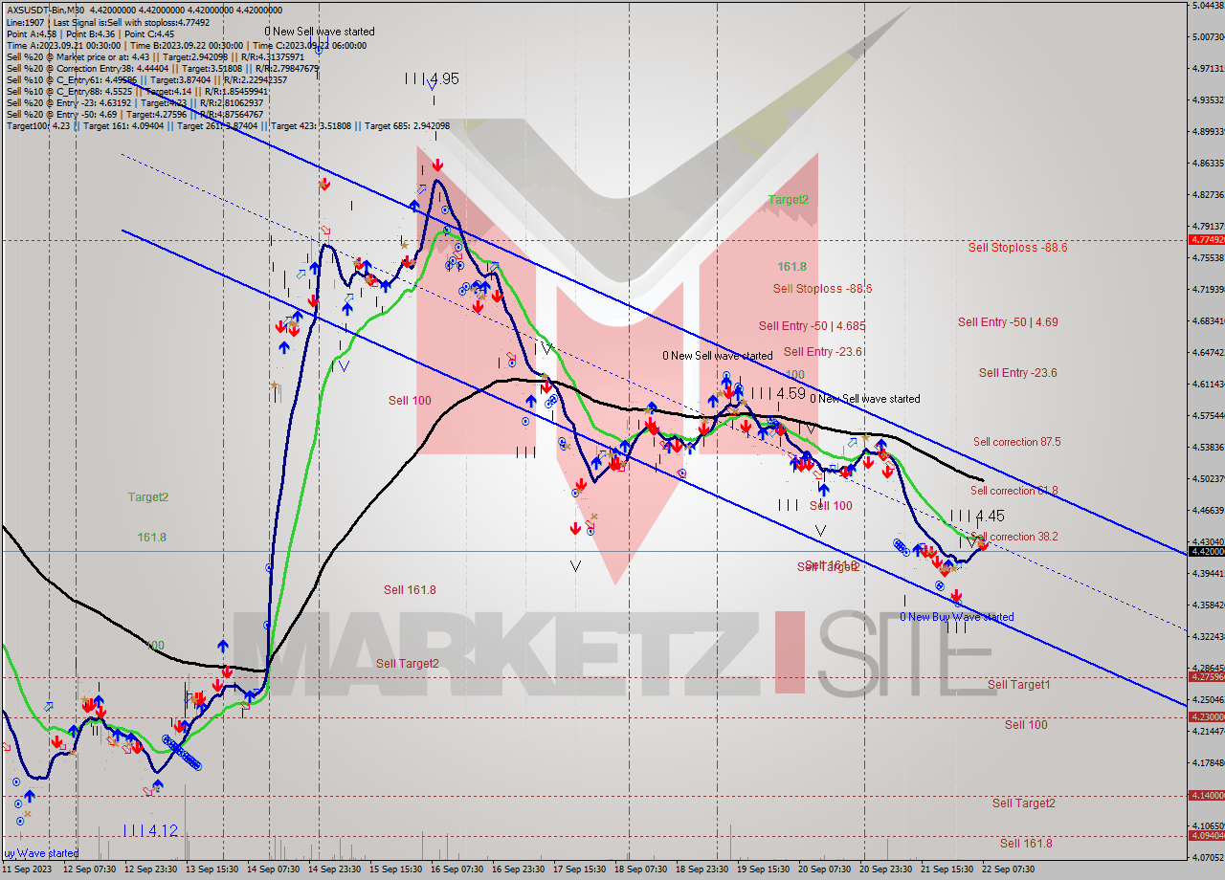Viewport: 1225px width, 880px height.
Task: Click the 4.178 price axis label
Action: 1208,762
